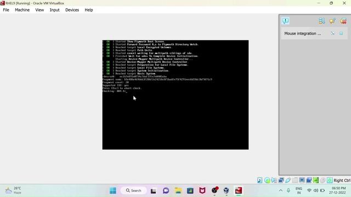Open VirtualBox Manager cube icon on taskbar
Viewport: 351px width, 197px height.
coord(227,190)
